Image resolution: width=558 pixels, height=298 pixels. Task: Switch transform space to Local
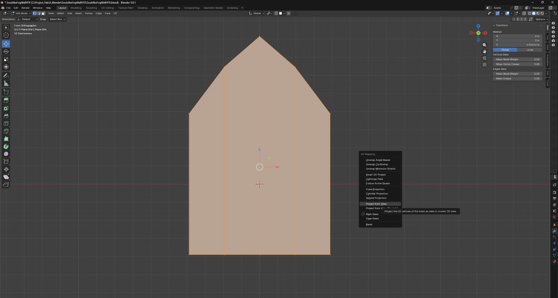pyautogui.click(x=530, y=50)
